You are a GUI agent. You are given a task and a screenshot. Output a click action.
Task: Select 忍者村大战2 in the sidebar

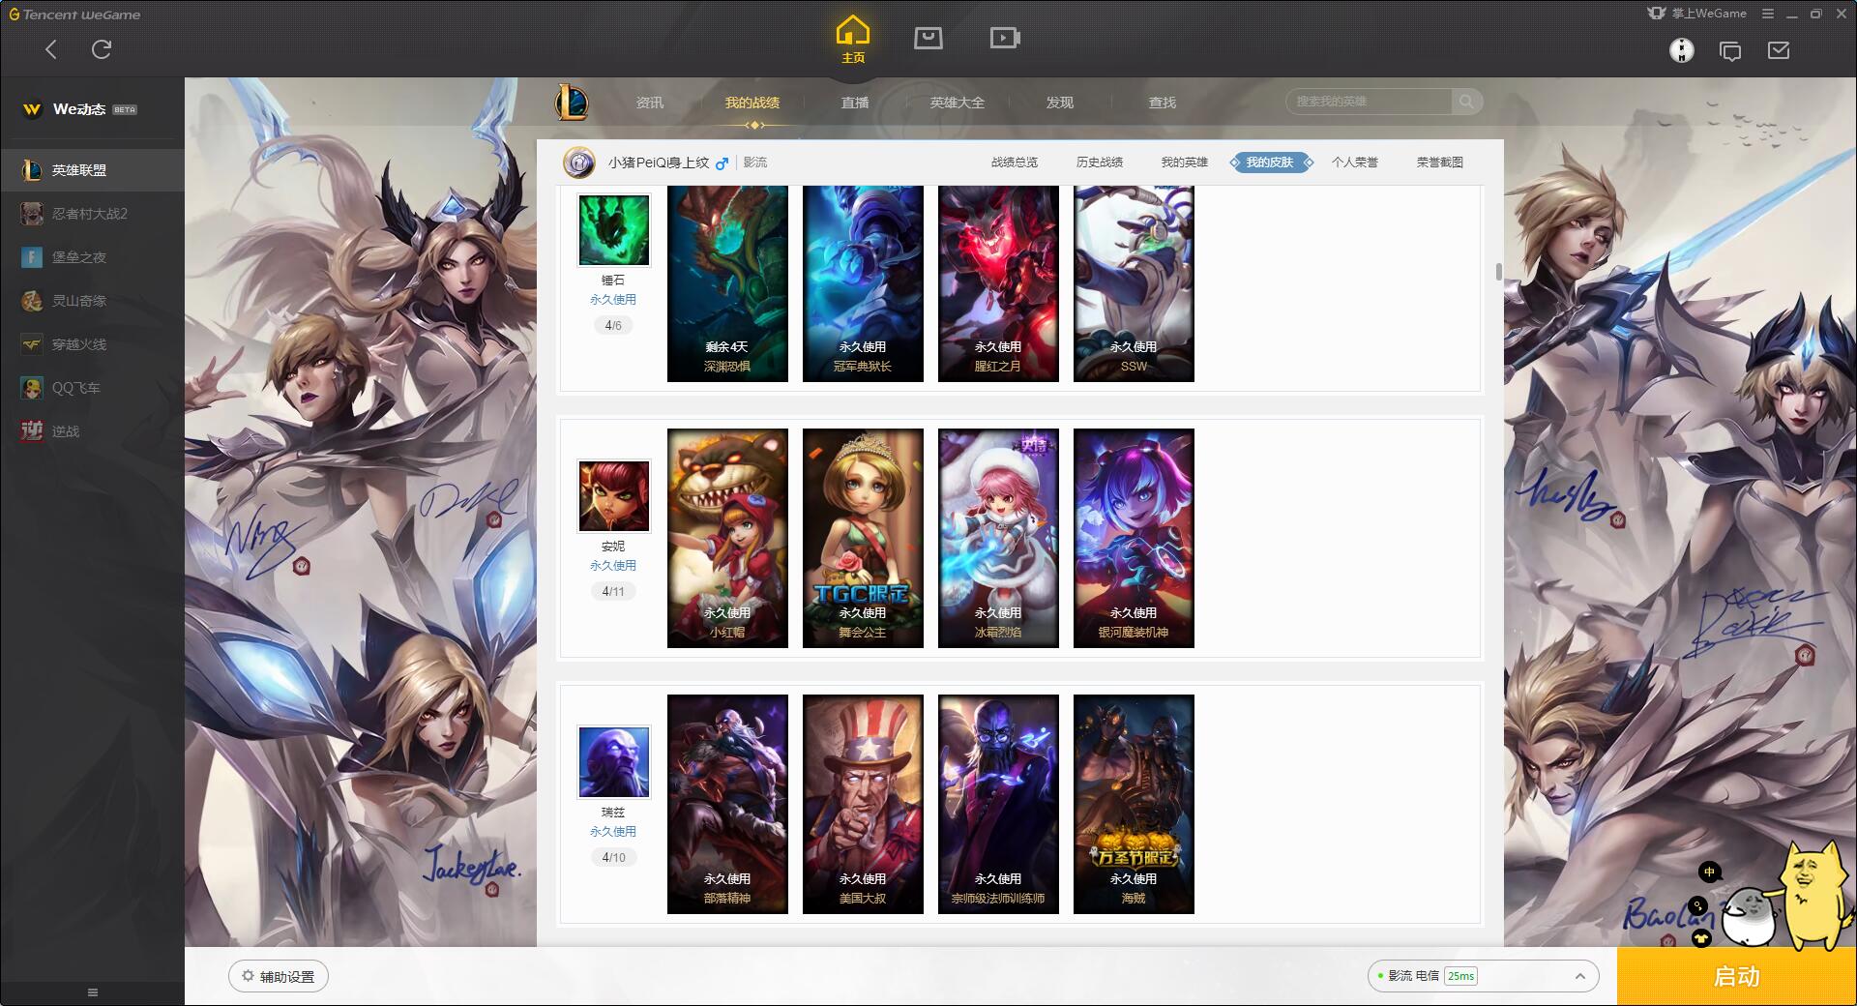92,214
